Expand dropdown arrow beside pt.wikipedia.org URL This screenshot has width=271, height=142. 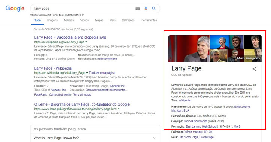coord(86,42)
